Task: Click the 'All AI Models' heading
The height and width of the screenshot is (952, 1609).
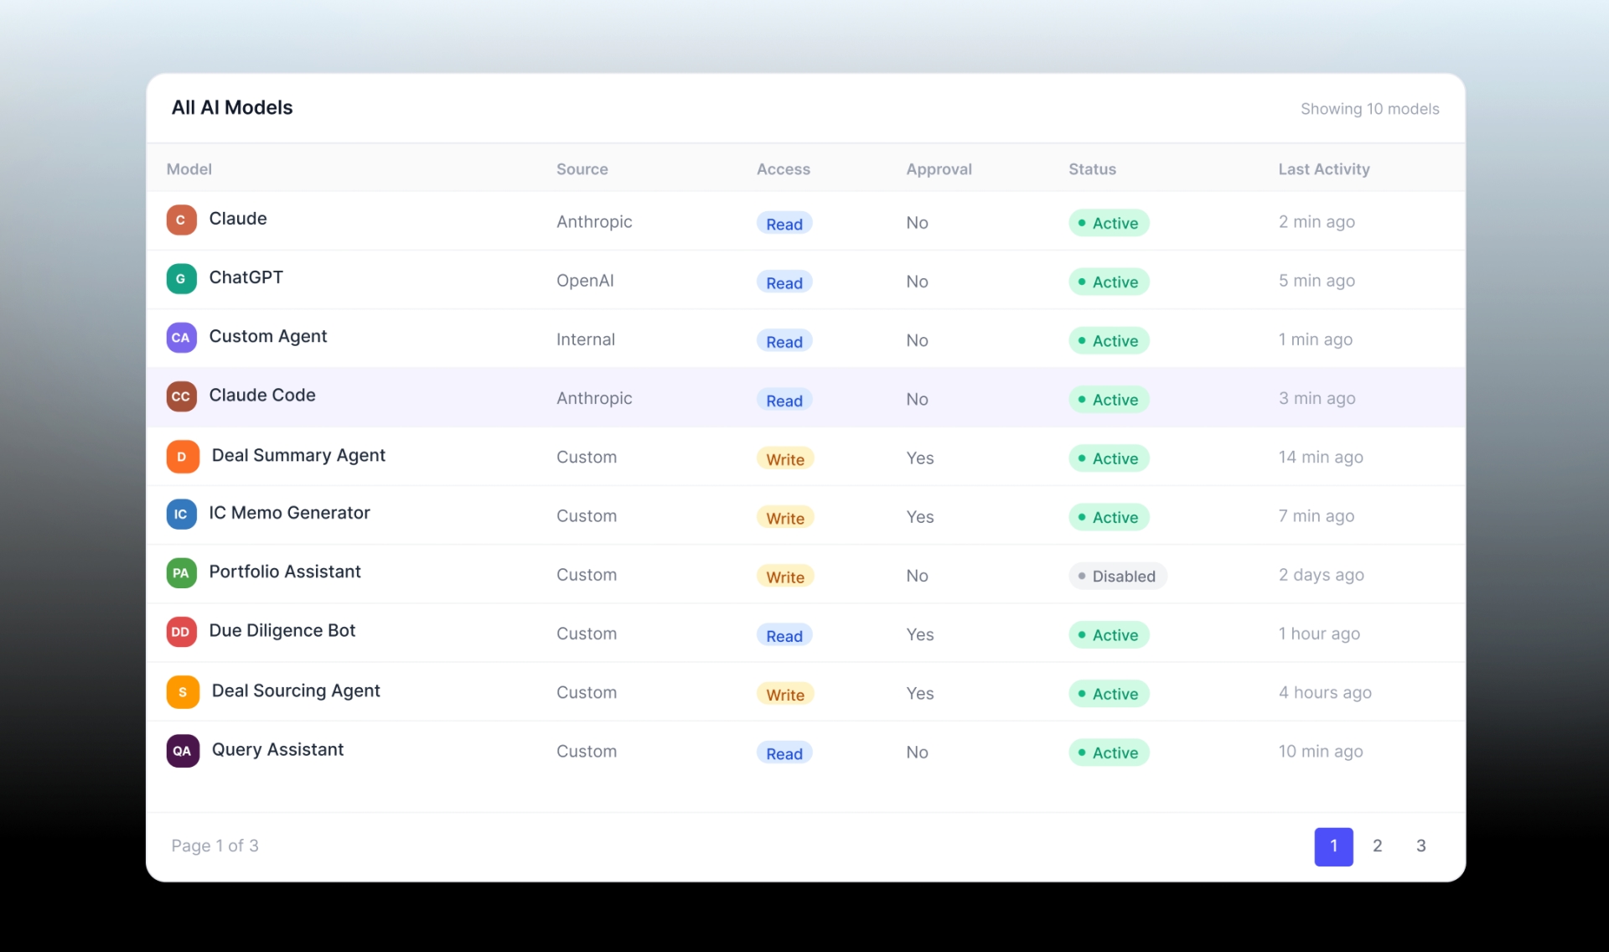Action: 232,107
